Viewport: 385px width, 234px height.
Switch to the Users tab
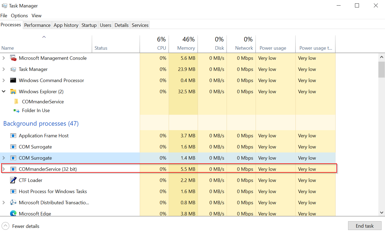coord(105,25)
